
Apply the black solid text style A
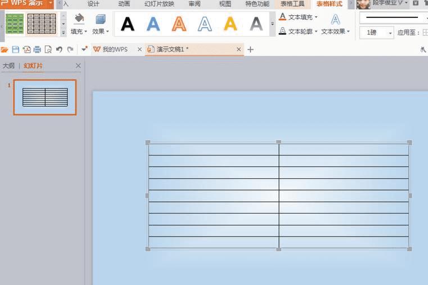point(128,24)
